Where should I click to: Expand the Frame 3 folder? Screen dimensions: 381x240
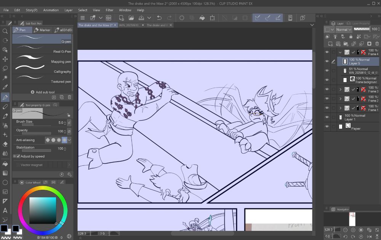[340, 89]
